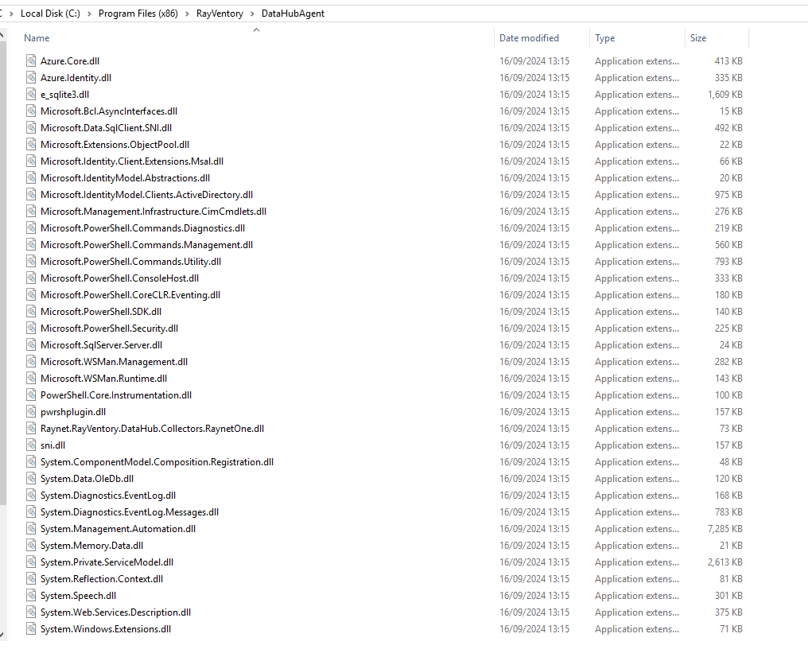Expand the chevron after Program Files (x86)
The width and height of the screenshot is (808, 657).
pos(187,14)
